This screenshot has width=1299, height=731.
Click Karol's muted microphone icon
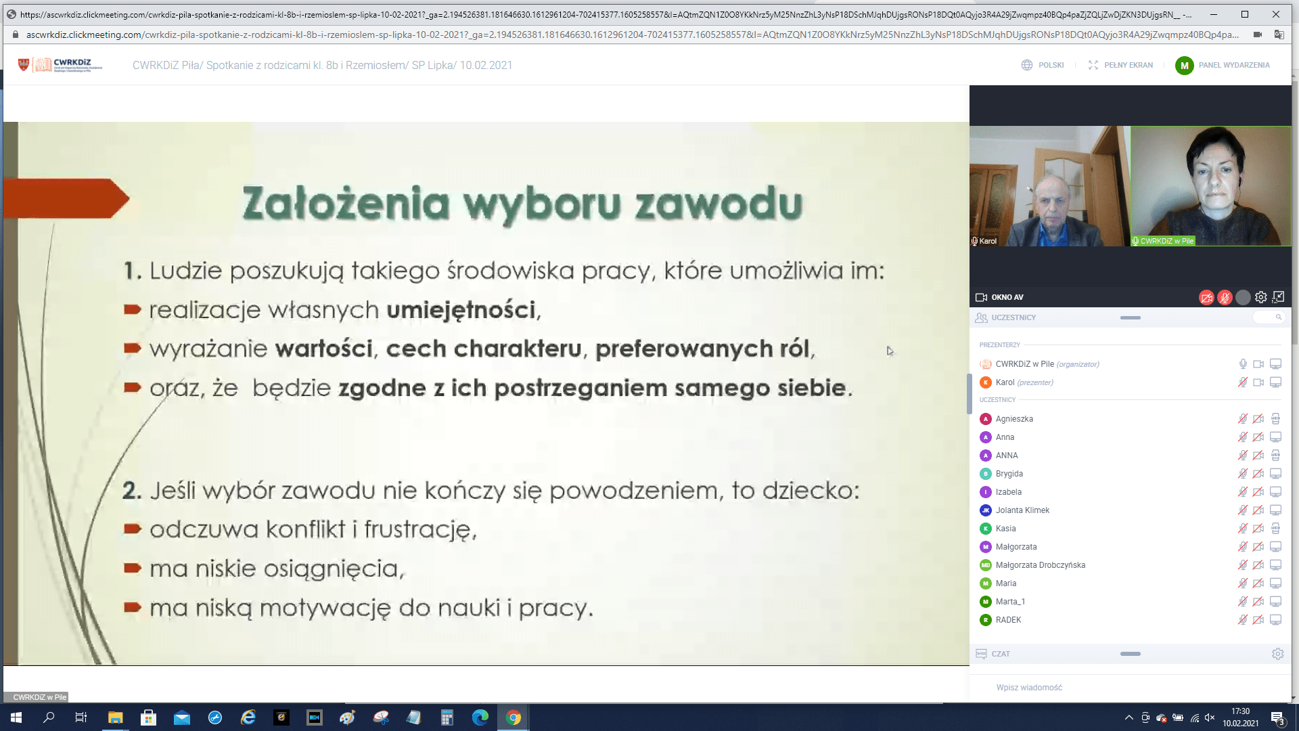[1243, 382]
